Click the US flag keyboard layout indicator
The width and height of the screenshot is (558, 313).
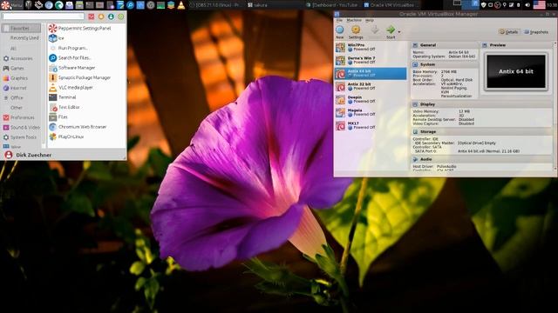539,5
